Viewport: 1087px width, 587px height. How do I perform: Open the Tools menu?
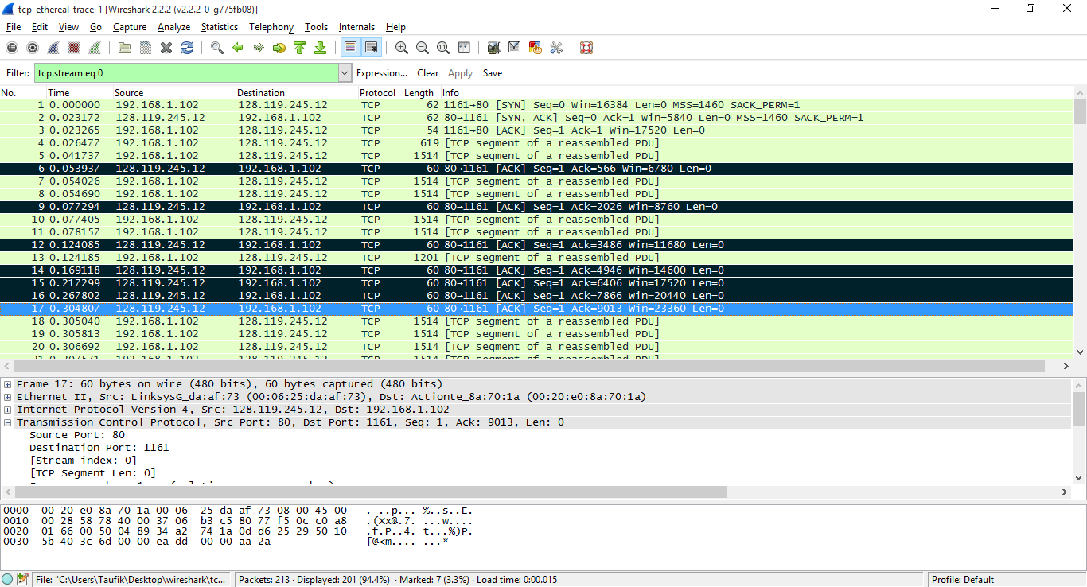click(316, 27)
